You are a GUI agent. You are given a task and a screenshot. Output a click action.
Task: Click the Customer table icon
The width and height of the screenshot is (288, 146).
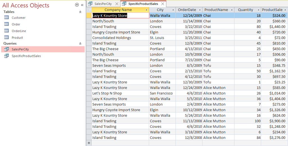6,17
